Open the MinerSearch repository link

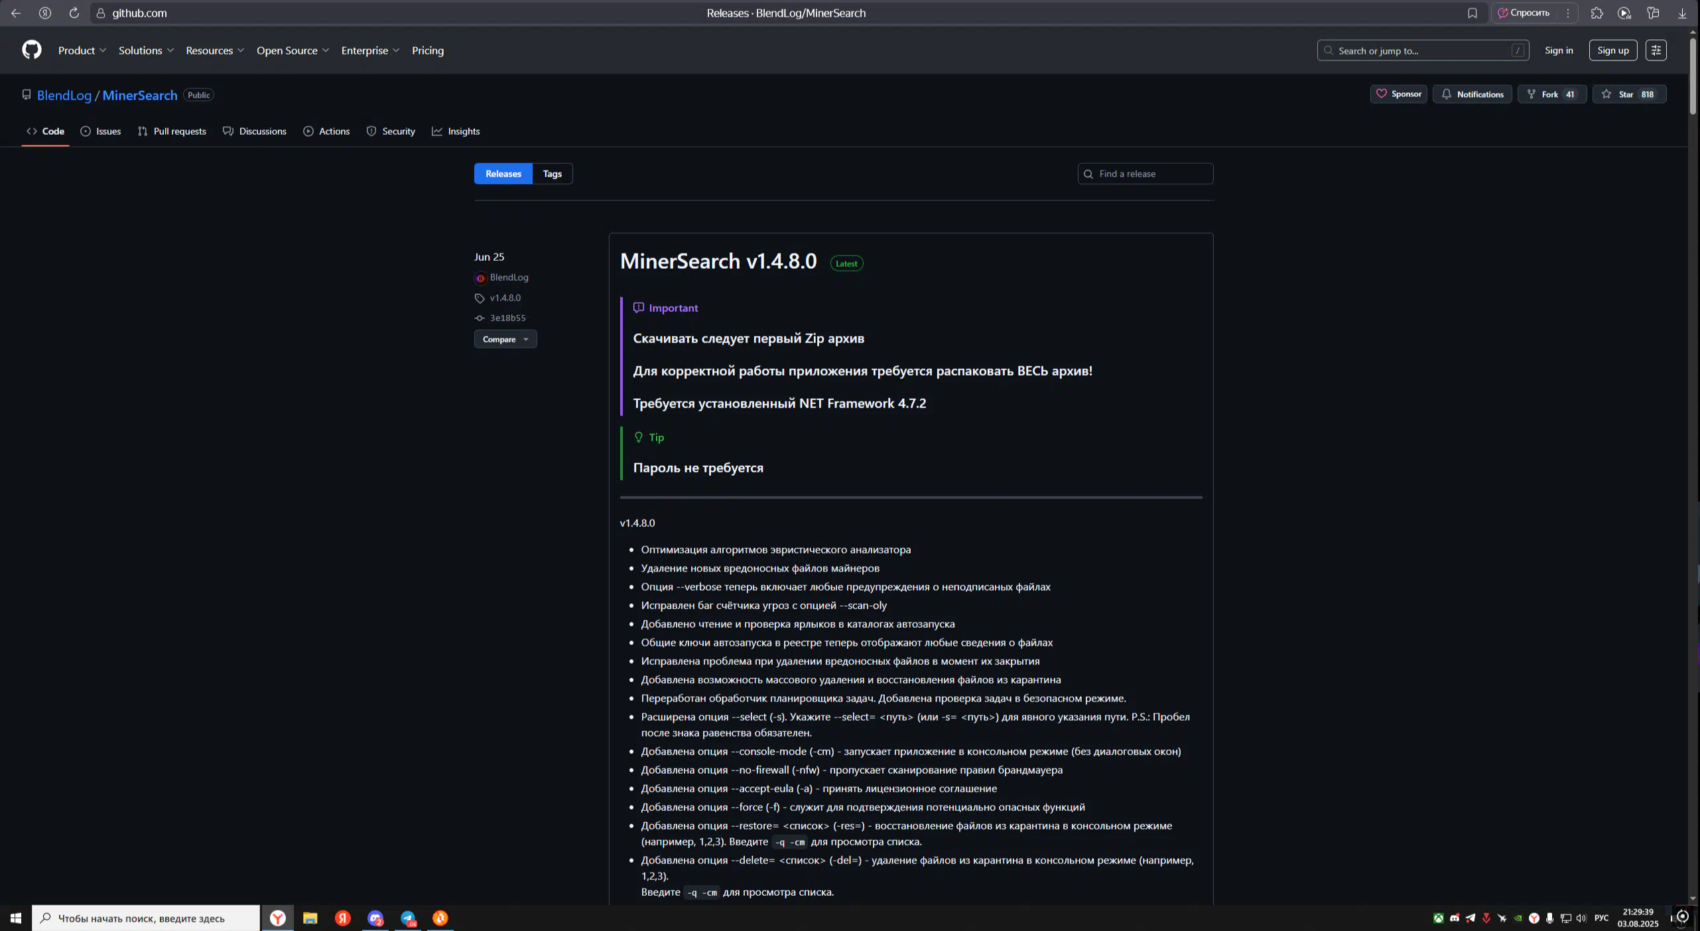pyautogui.click(x=139, y=95)
